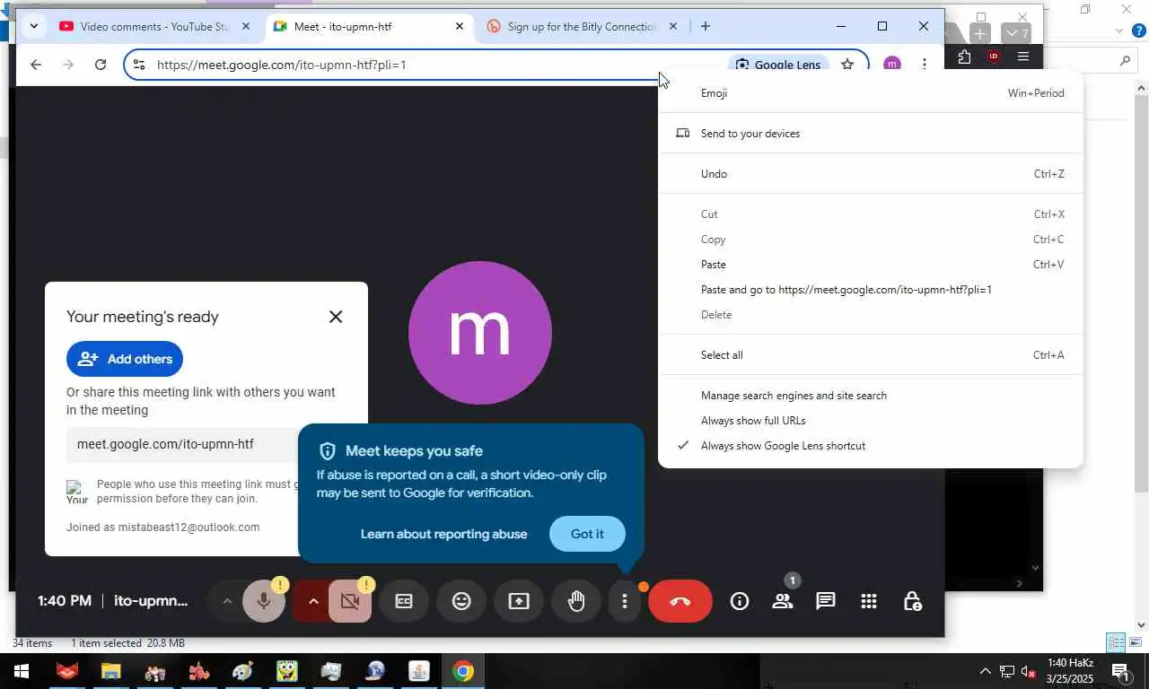
Task: Turn on captions with the CC button
Action: (x=404, y=601)
